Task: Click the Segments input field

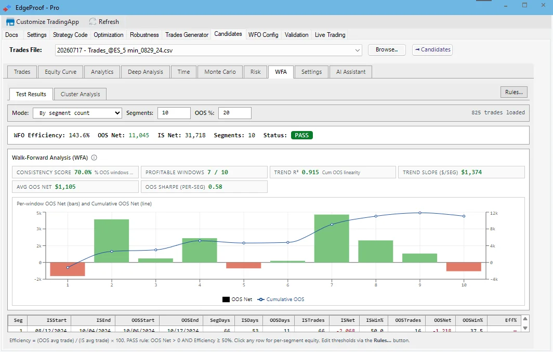Action: click(174, 113)
